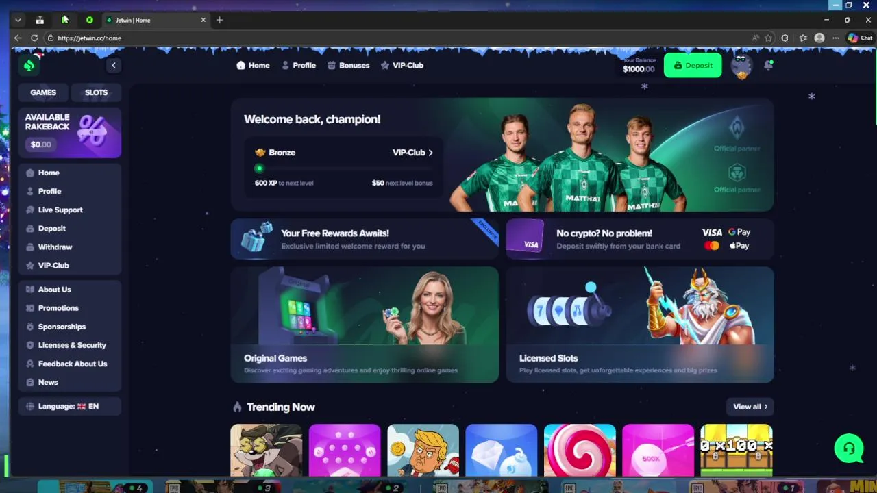This screenshot has width=877, height=493.
Task: Click View all for Trending Now
Action: (750, 407)
